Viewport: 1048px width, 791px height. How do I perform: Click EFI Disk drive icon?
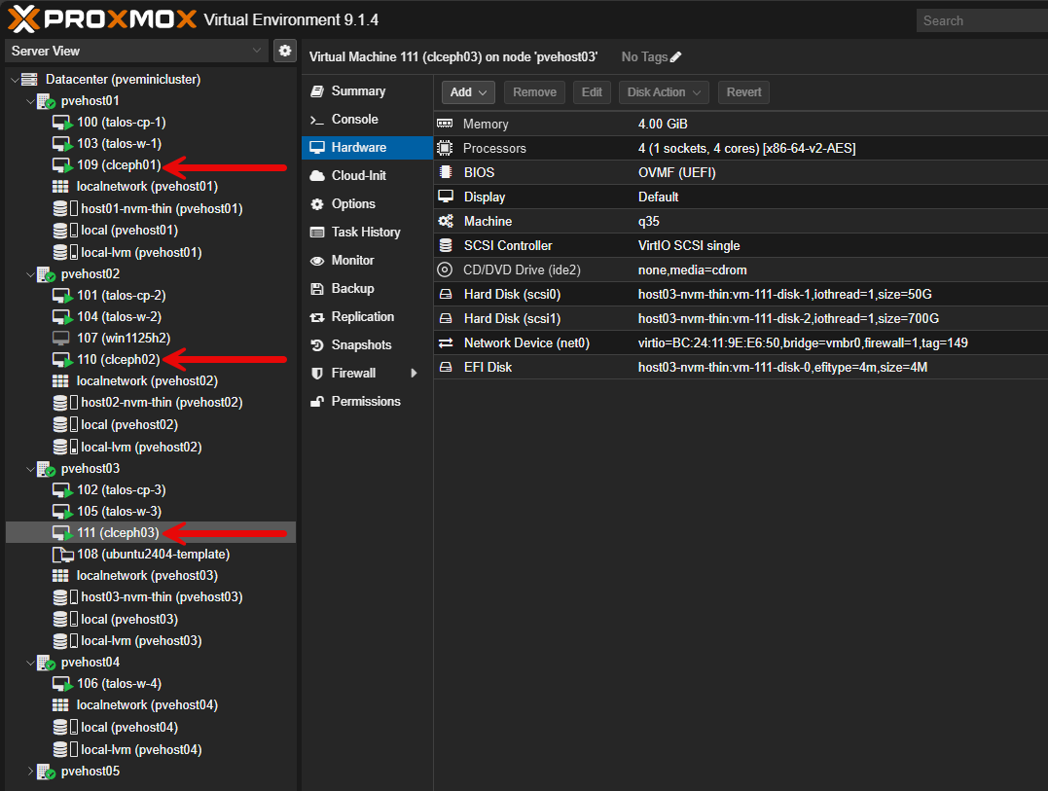click(x=445, y=367)
